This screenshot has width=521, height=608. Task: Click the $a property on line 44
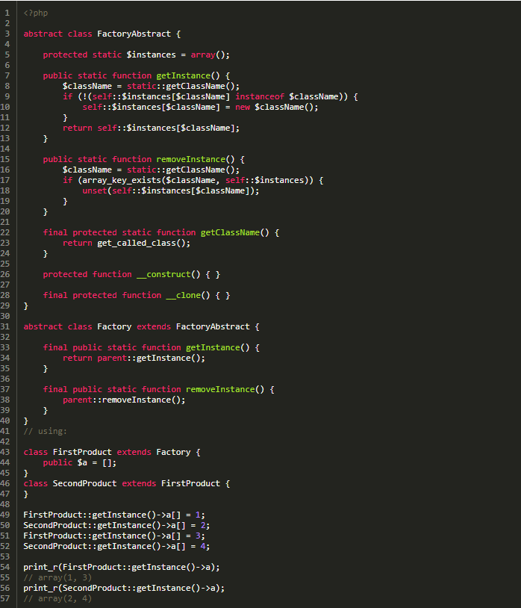pyautogui.click(x=82, y=462)
